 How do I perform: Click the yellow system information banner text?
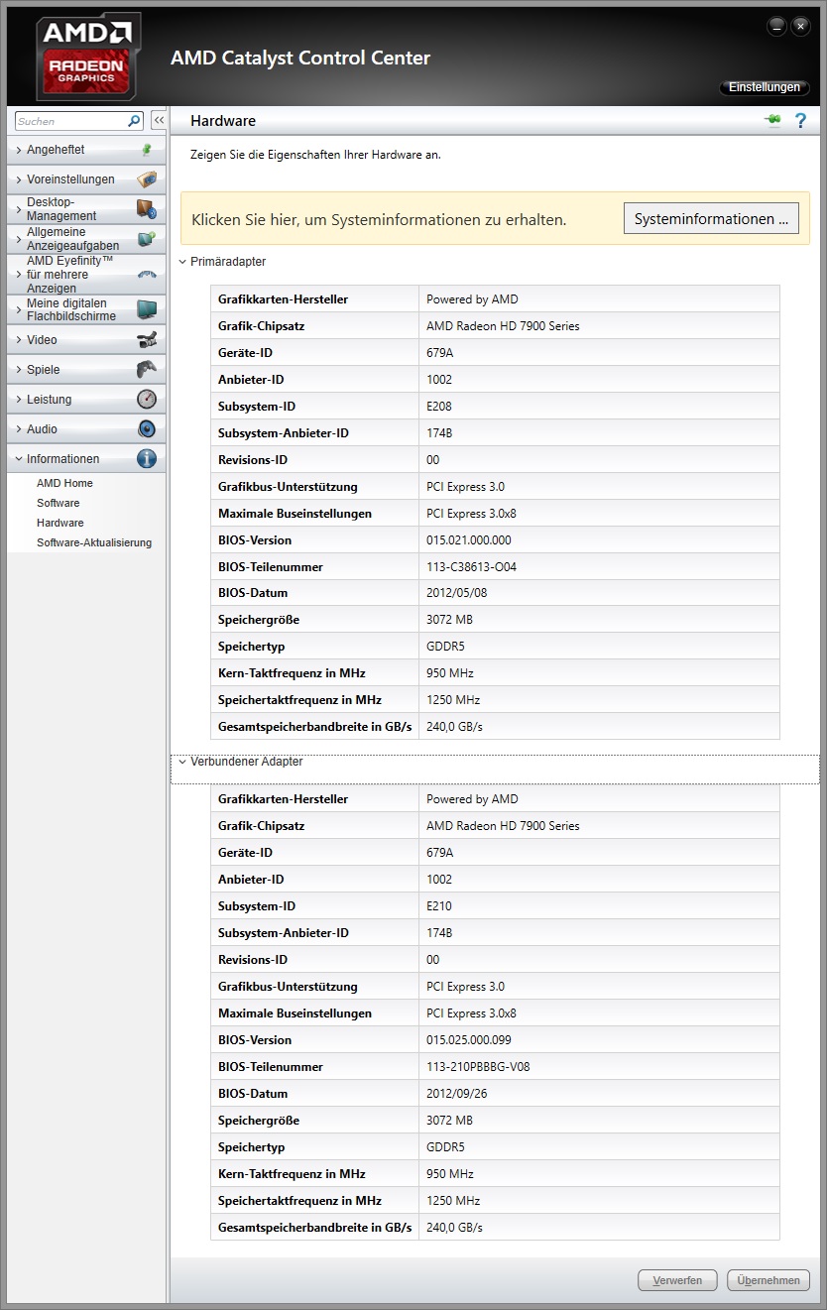pos(379,219)
